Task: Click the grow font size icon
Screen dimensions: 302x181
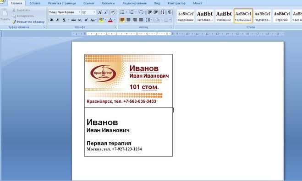Action: (x=100, y=12)
